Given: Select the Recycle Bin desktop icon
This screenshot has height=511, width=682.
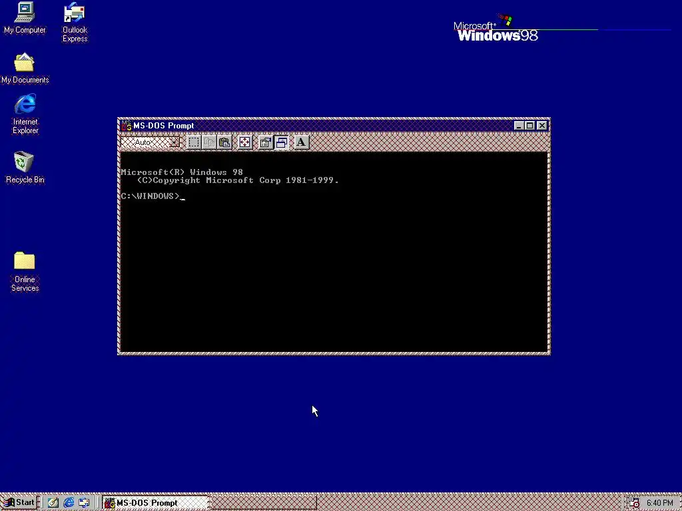Looking at the screenshot, I should click(25, 167).
